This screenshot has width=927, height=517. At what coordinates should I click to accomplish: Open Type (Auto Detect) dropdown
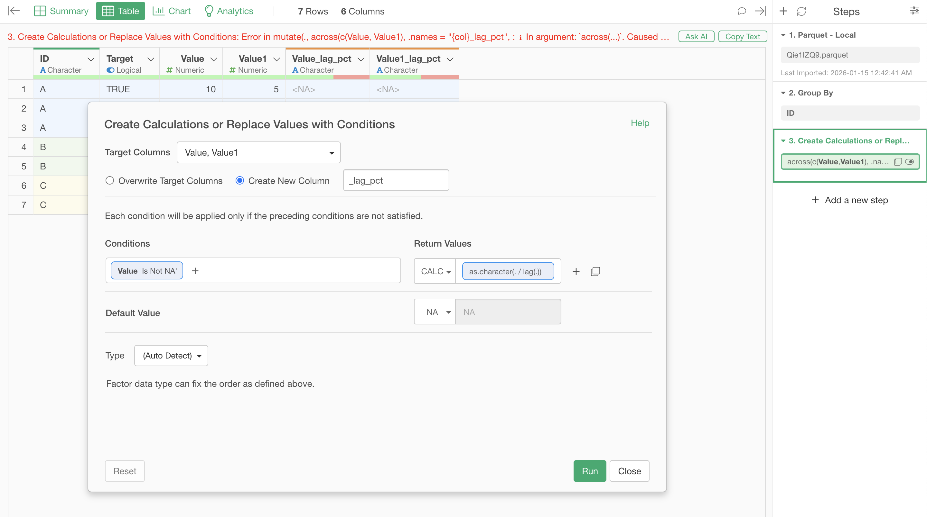tap(171, 356)
